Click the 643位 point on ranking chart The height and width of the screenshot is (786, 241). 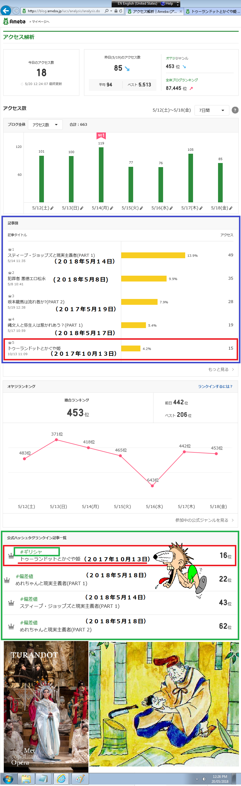coord(152,486)
